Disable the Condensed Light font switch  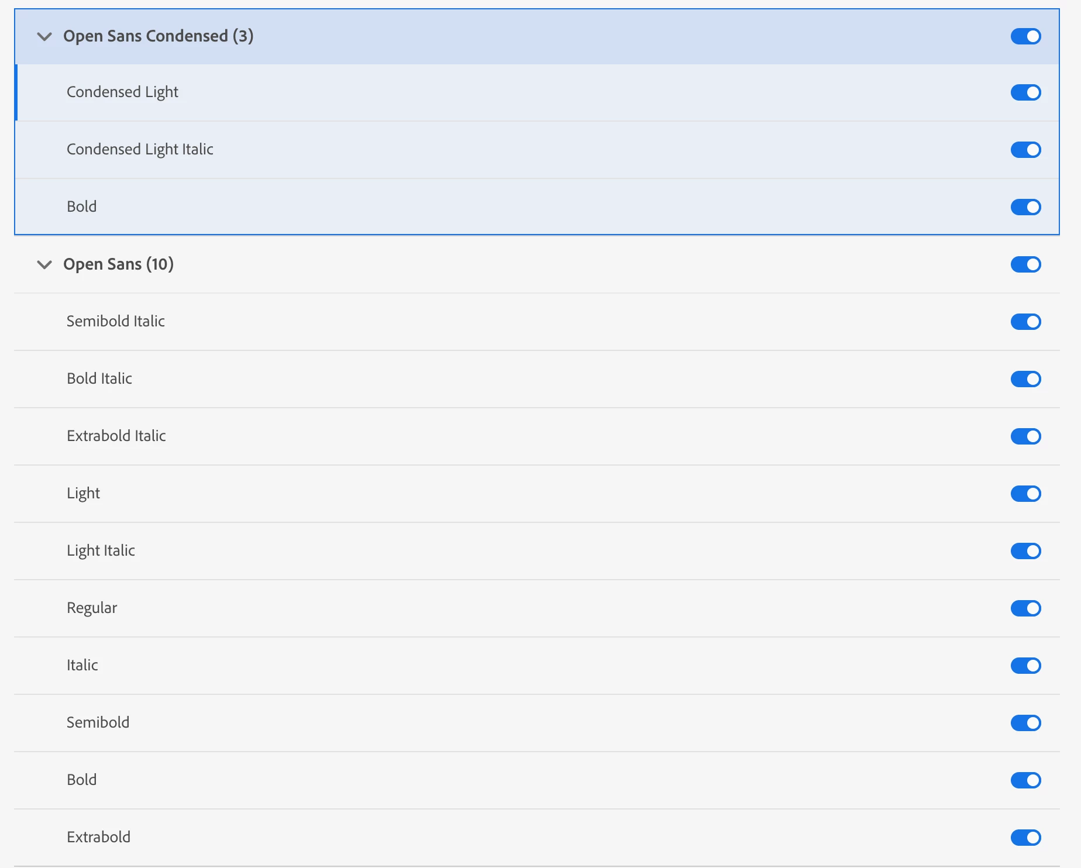tap(1025, 92)
